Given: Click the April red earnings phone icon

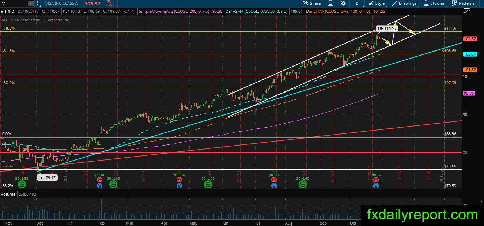Looking at the screenshot, I should 179,180.
